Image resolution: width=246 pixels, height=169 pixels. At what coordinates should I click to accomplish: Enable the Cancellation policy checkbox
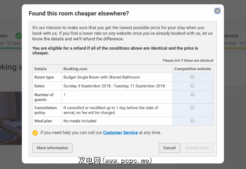point(192,108)
